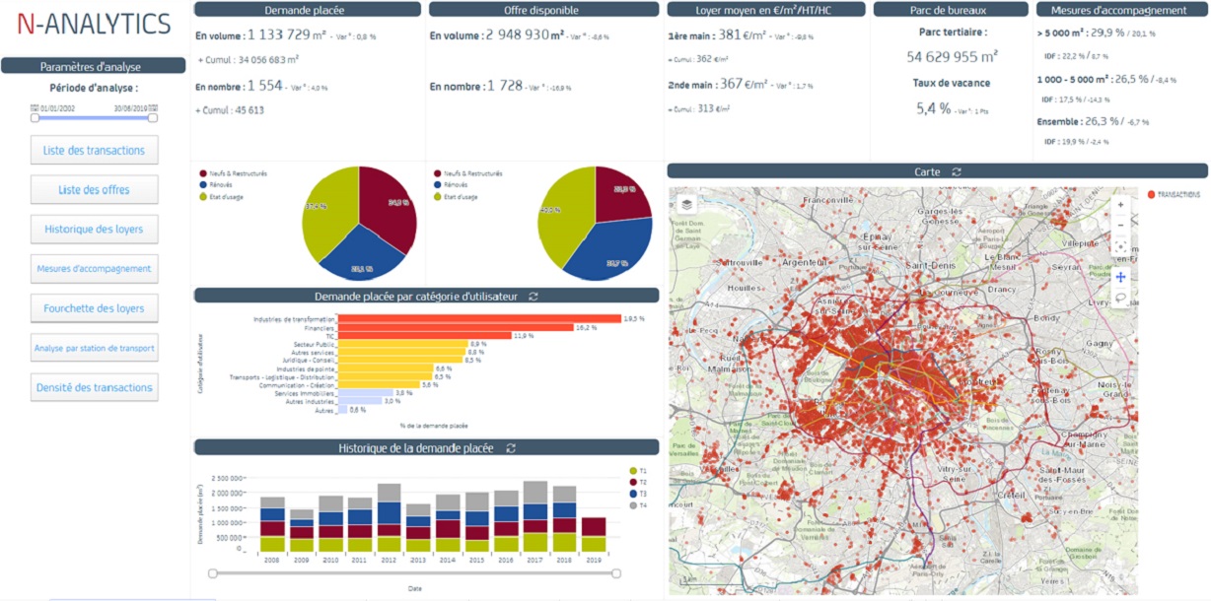The image size is (1211, 601).
Task: Click the Paramètres d'analyse header
Action: coord(93,66)
